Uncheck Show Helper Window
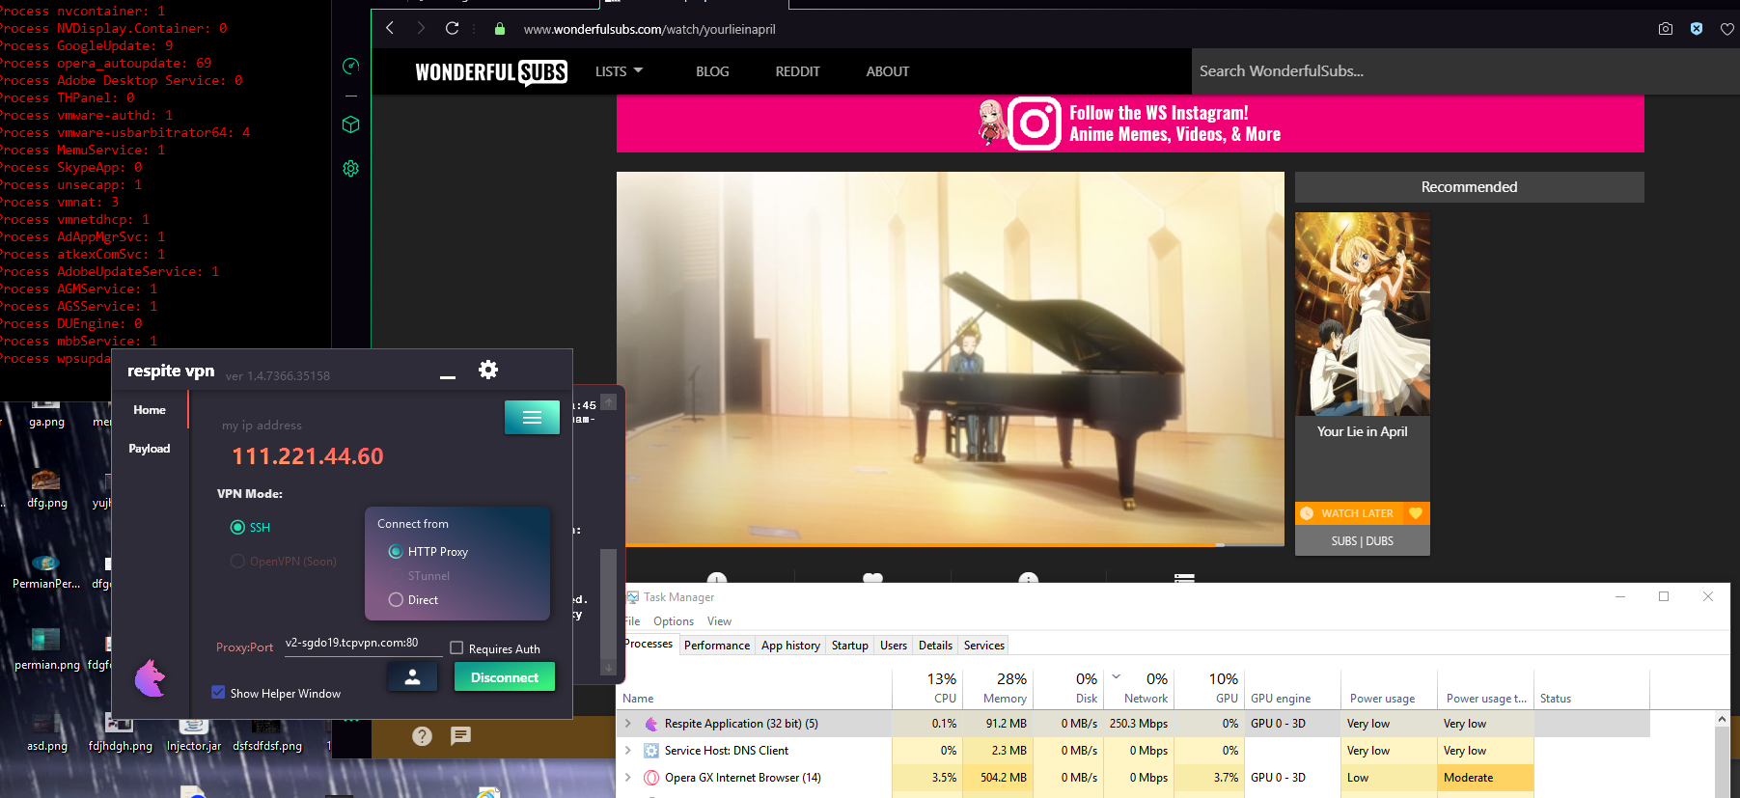 (218, 692)
